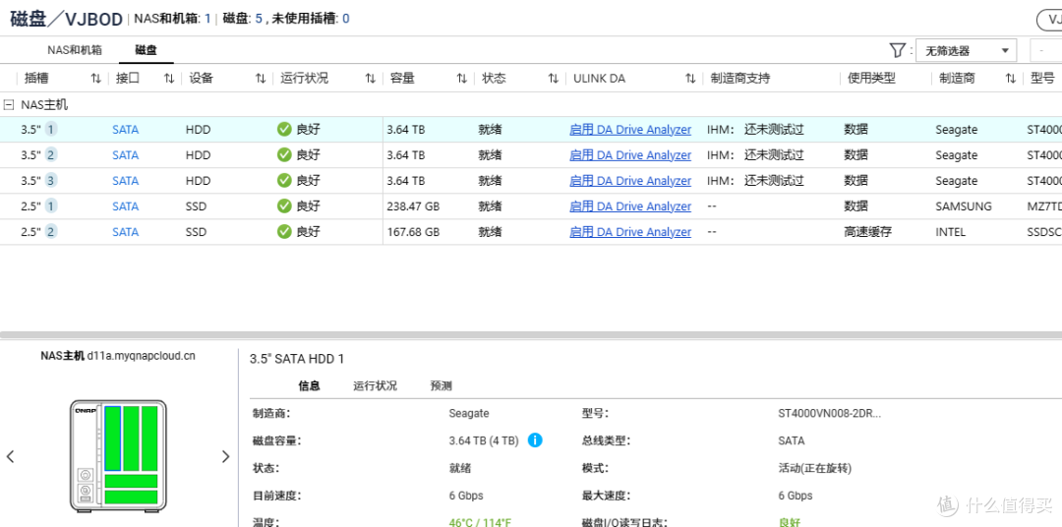The width and height of the screenshot is (1062, 527).
Task: Open the 信息 detail tab
Action: [x=309, y=386]
